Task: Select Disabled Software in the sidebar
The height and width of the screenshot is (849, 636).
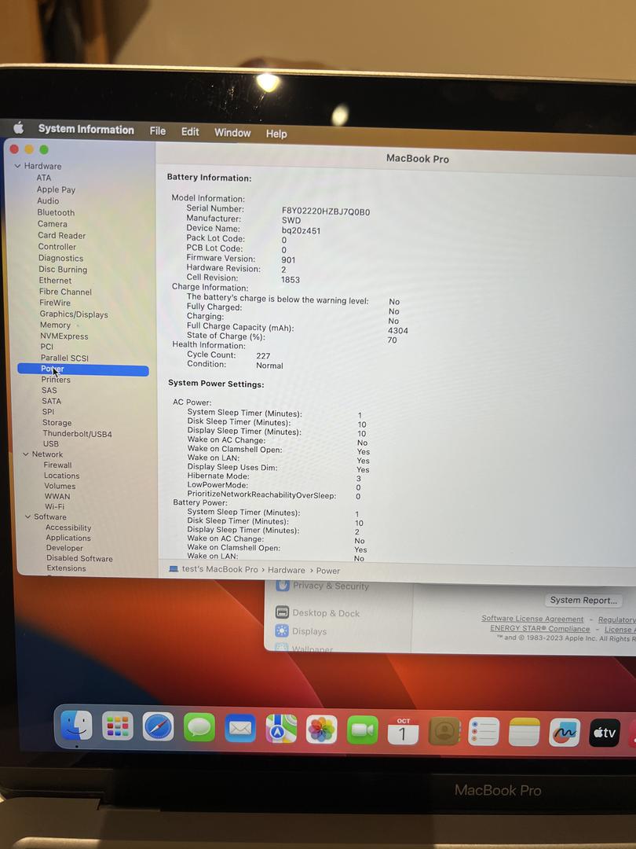Action: [x=79, y=558]
